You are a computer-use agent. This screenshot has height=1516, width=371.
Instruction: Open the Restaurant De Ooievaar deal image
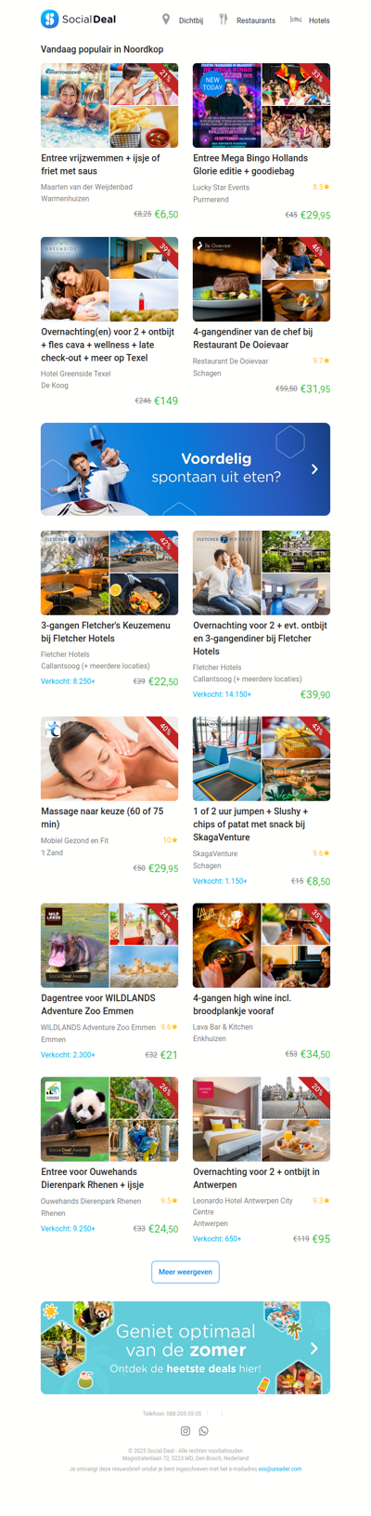click(x=262, y=279)
